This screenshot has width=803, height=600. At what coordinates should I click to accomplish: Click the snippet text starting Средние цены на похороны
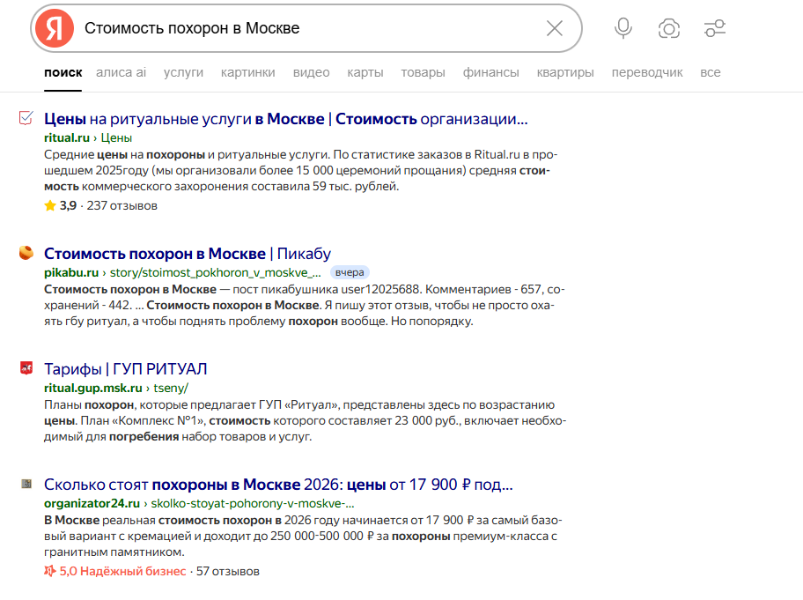[301, 170]
